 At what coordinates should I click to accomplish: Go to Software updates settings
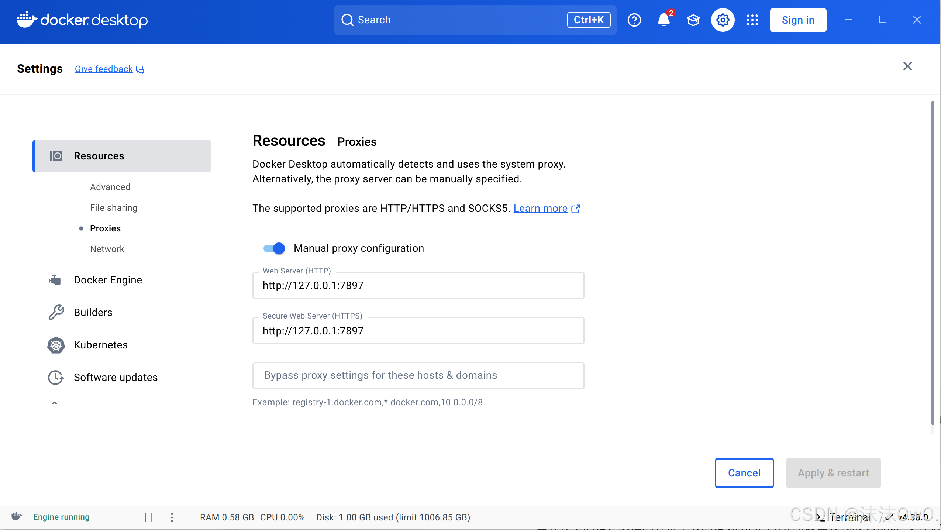coord(116,378)
